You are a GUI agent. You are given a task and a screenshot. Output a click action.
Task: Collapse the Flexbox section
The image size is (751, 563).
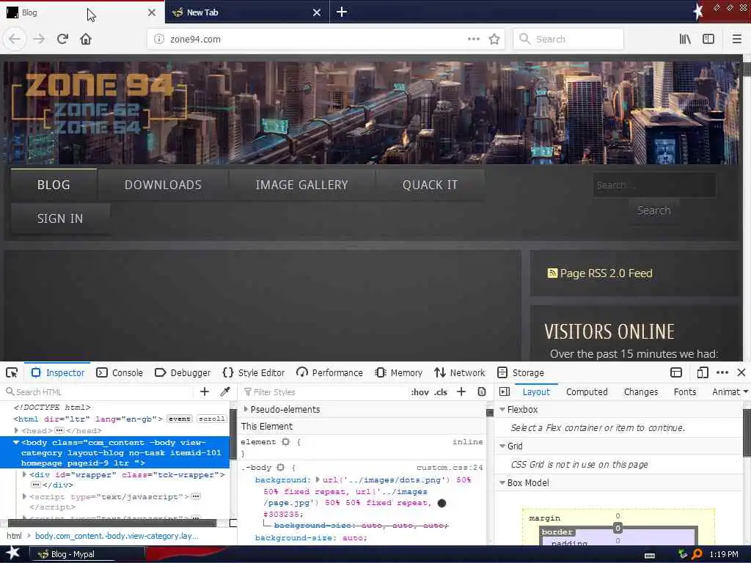tap(502, 409)
